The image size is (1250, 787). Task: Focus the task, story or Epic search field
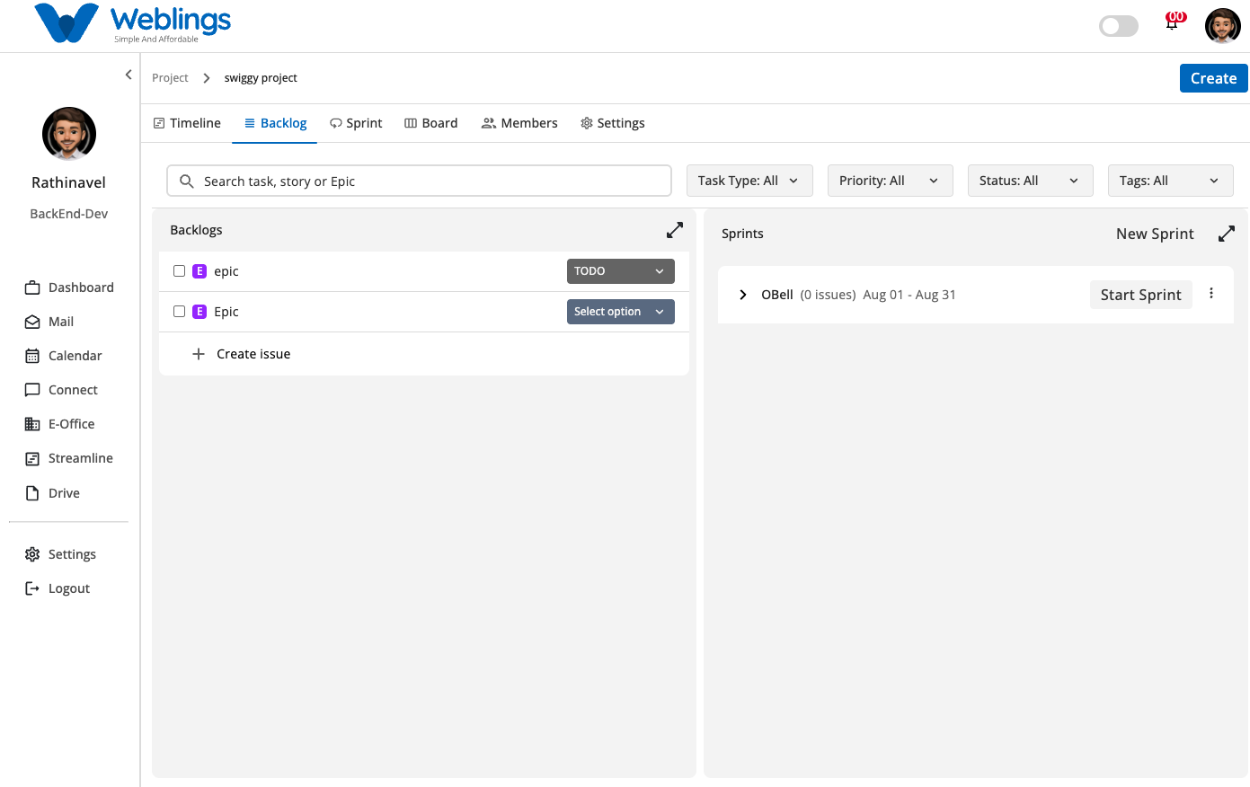(419, 181)
